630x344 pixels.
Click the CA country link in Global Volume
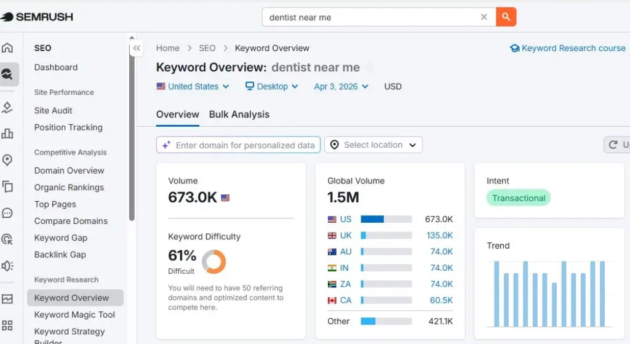tap(346, 300)
